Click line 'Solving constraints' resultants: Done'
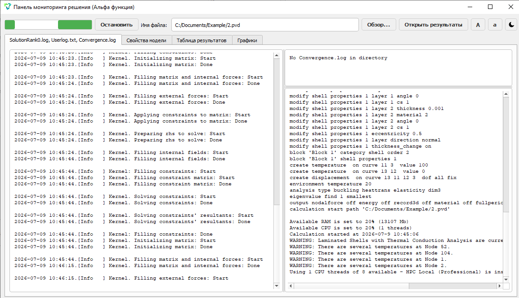Image resolution: width=519 pixels, height=298 pixels. (132, 221)
